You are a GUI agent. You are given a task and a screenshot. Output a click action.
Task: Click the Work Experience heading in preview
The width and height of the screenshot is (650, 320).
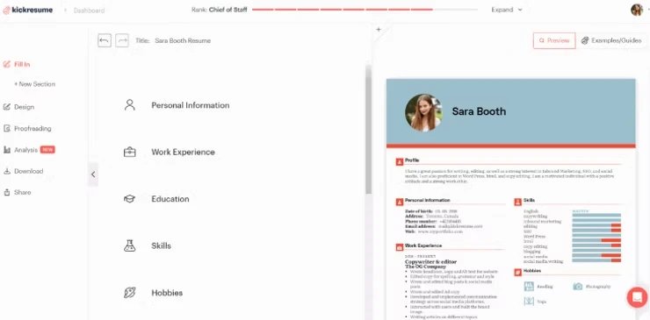pyautogui.click(x=423, y=245)
